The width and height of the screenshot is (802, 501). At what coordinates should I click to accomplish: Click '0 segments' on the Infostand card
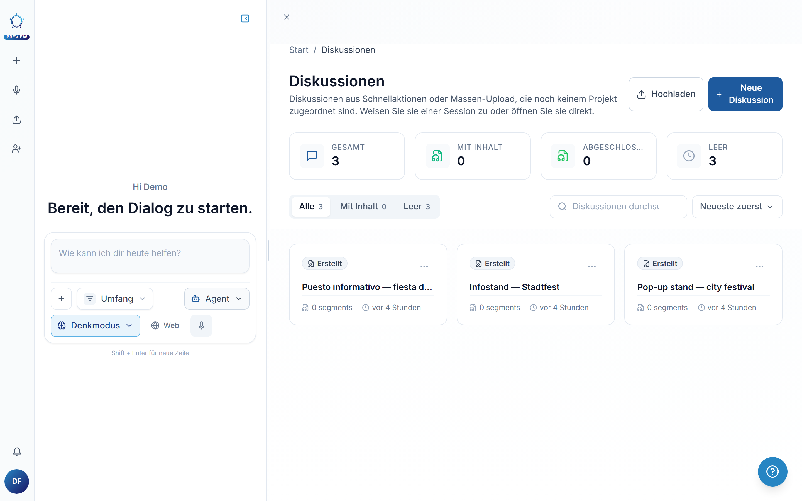click(495, 308)
